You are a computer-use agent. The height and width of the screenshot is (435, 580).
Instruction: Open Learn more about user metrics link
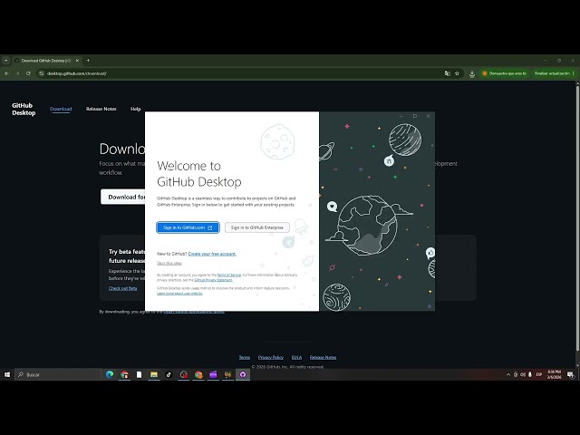coord(179,294)
